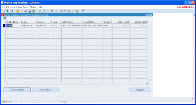Click the 'Apr-10' period cell
Screen dimensions: 196x105
[x=56, y=26]
